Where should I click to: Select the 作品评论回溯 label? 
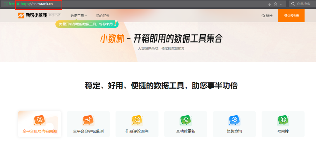coord(137,131)
